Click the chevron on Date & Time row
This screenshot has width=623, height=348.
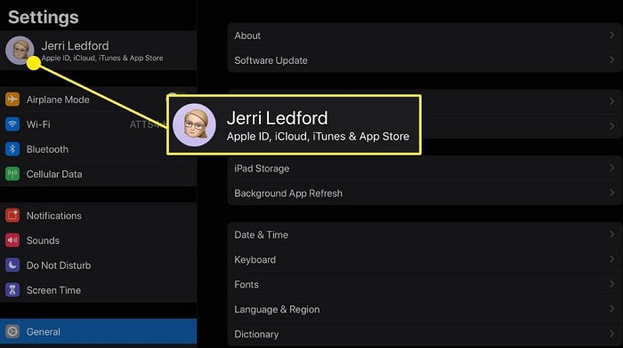click(612, 234)
